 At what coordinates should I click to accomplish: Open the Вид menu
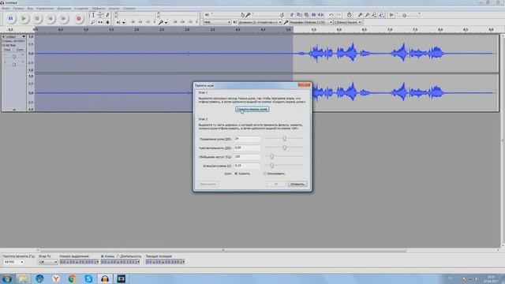click(x=30, y=9)
